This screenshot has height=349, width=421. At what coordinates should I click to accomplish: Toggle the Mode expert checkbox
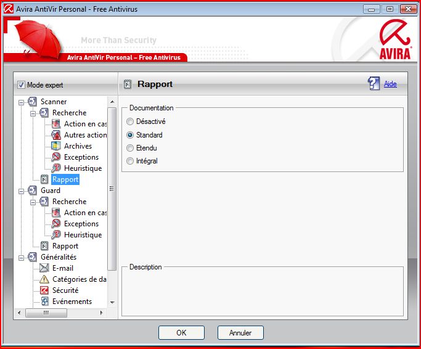click(x=21, y=85)
